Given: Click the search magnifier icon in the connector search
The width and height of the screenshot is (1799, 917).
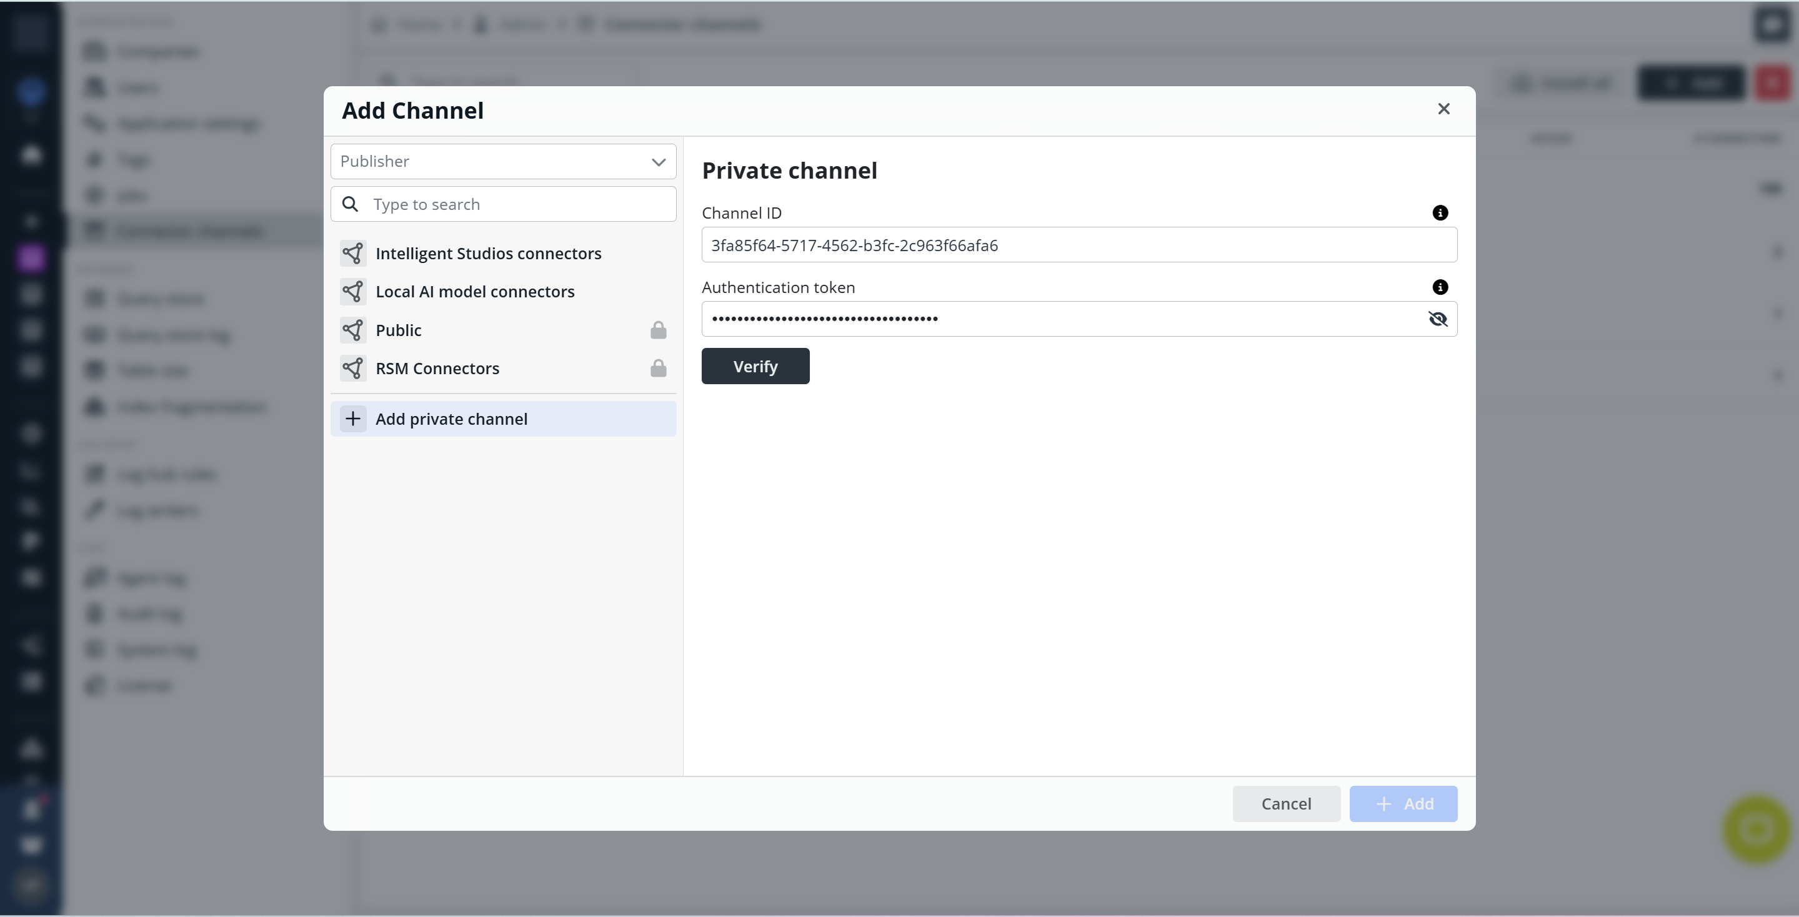Looking at the screenshot, I should click(350, 204).
